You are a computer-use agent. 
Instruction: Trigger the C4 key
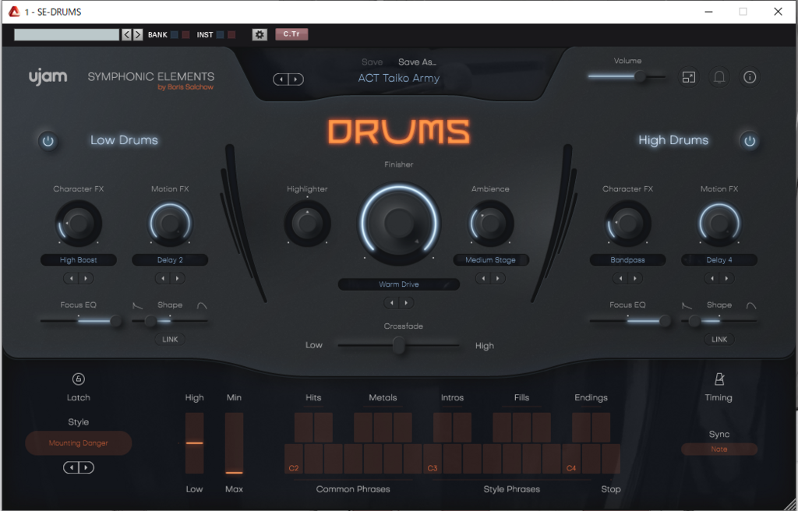[x=571, y=459]
